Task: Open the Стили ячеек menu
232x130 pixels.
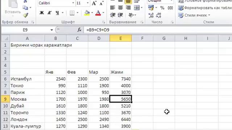Action: click(x=194, y=15)
